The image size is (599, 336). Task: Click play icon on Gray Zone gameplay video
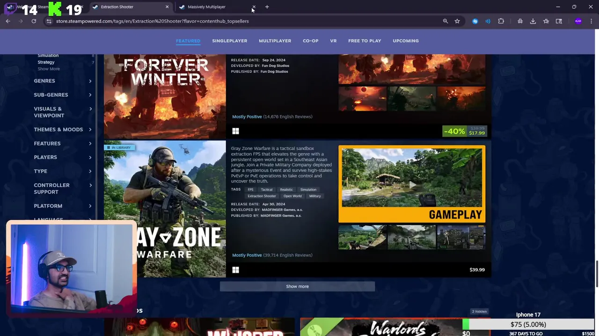tap(412, 185)
